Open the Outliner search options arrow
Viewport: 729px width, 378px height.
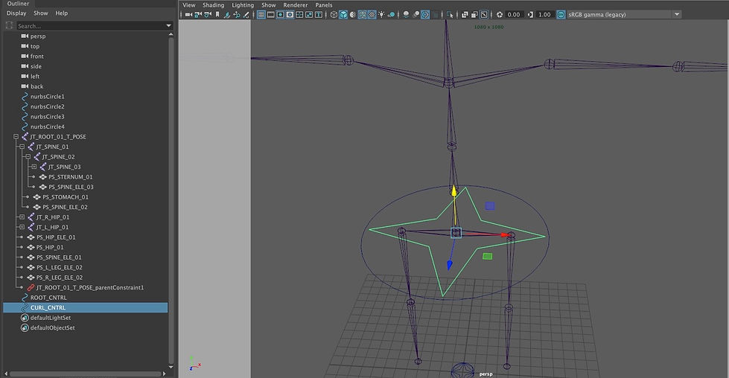coord(169,26)
